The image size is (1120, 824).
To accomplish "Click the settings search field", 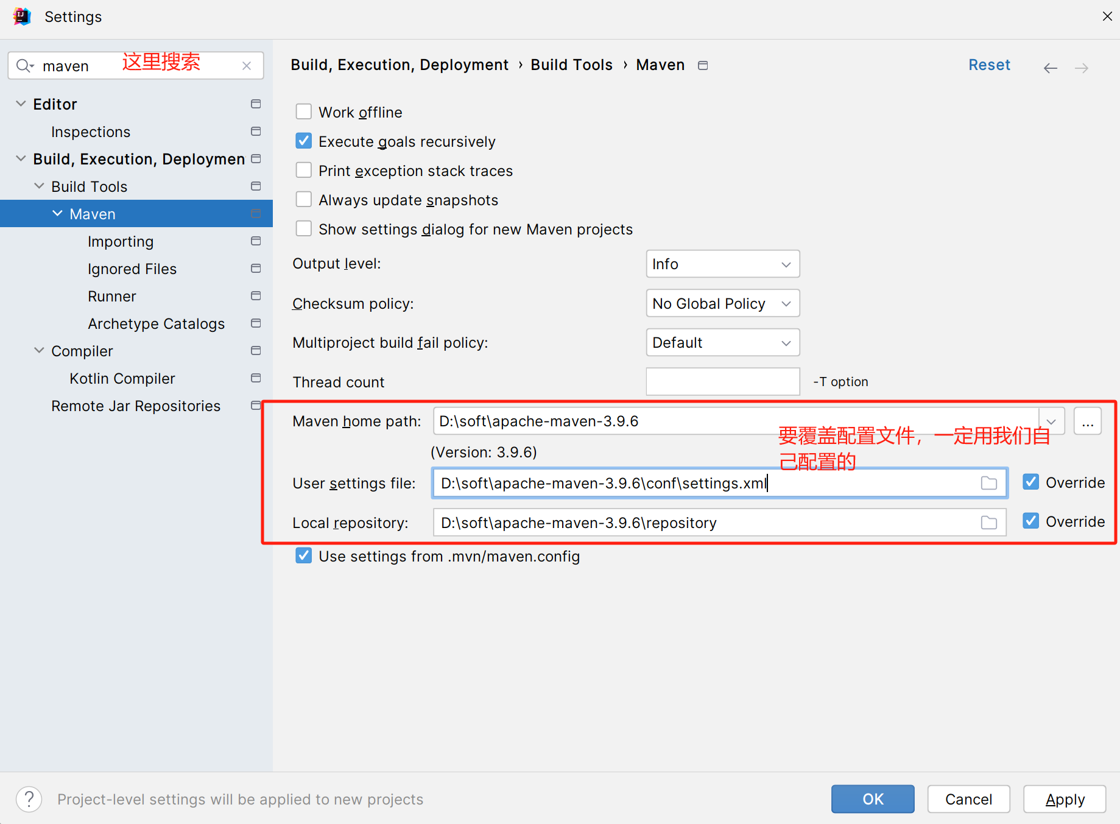I will 135,66.
